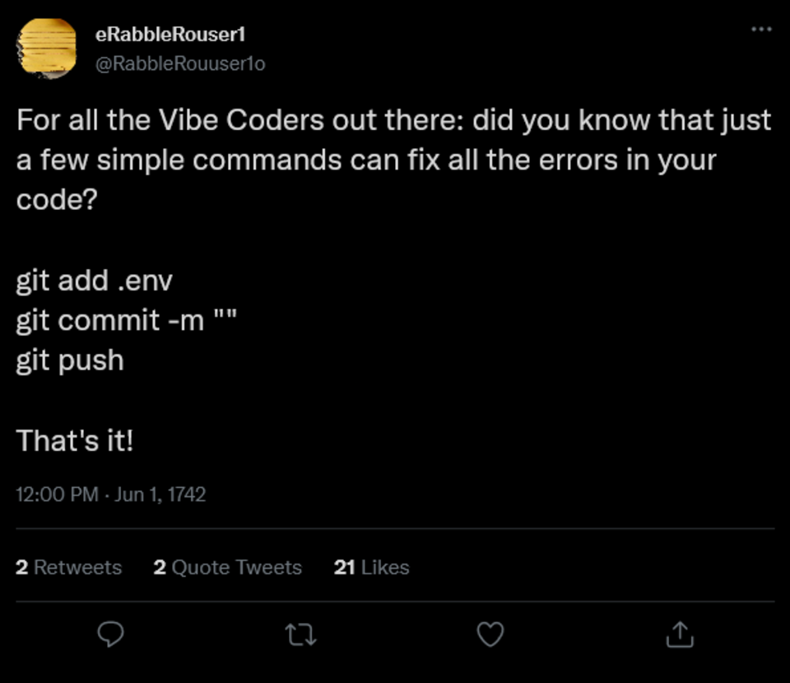Viewport: 790px width, 683px height.
Task: Click the yellow profile avatar
Action: coord(49,48)
